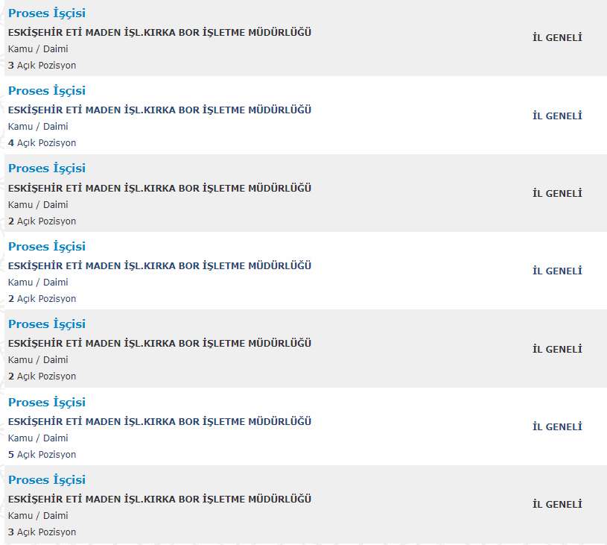Click İL GENELİ beside the 5-position listing
The image size is (607, 545).
coord(557,426)
